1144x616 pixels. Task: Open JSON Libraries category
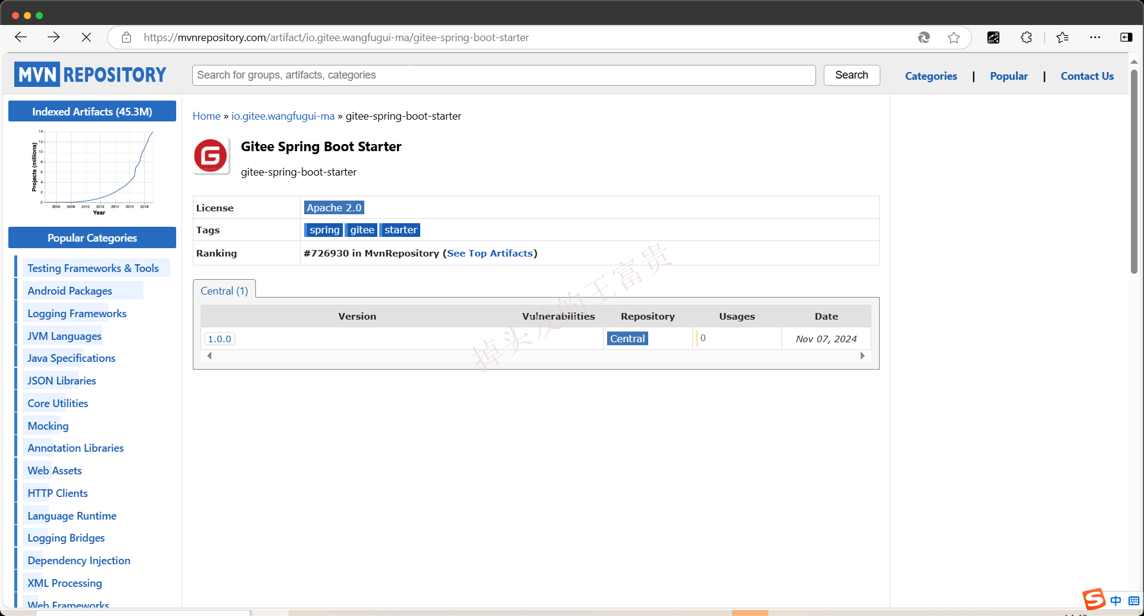(x=61, y=381)
